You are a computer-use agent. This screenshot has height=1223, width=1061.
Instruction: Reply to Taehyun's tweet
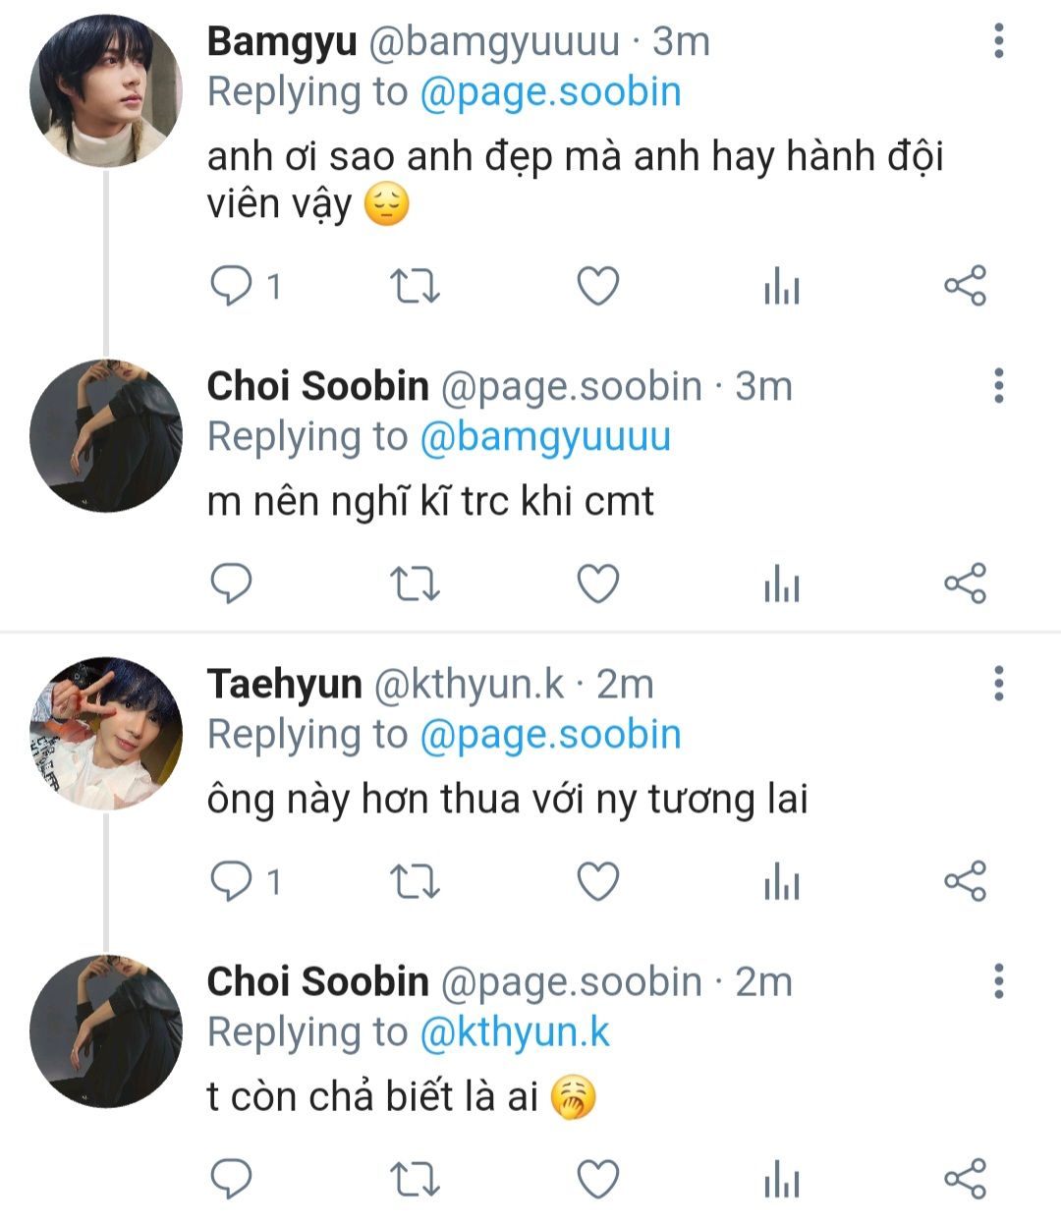coord(232,881)
